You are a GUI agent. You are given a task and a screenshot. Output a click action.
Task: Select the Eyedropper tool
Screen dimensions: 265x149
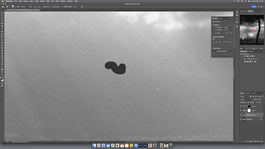(x=2, y=26)
